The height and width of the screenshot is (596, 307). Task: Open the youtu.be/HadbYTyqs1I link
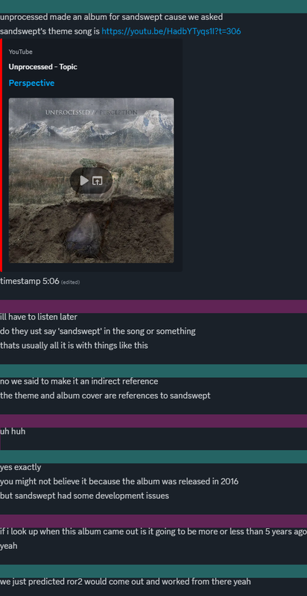point(171,31)
